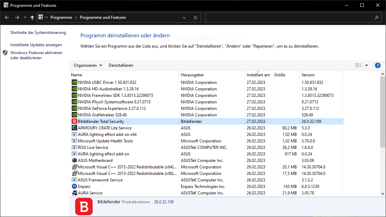The image size is (386, 217).
Task: Click the back navigation arrow
Action: 7,17
